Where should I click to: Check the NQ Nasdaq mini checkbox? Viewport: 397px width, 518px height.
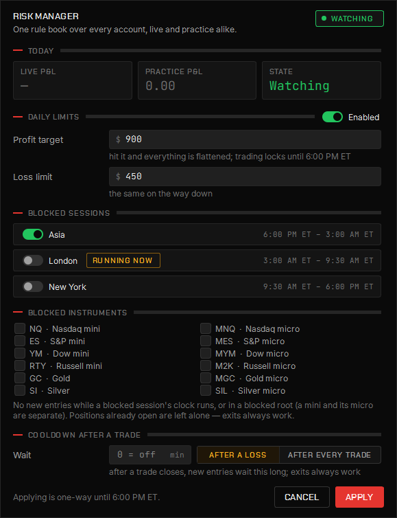20,328
